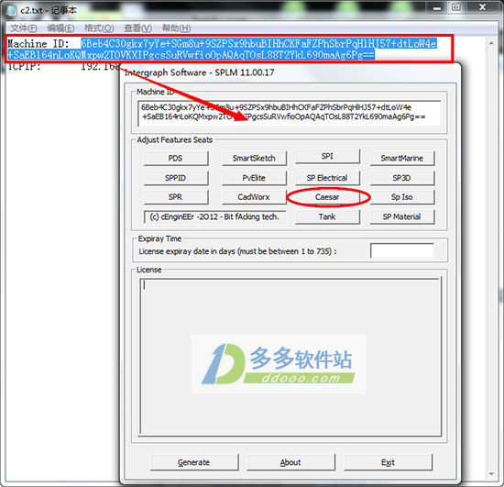Click the Exit button
This screenshot has width=504, height=487.
tap(388, 462)
